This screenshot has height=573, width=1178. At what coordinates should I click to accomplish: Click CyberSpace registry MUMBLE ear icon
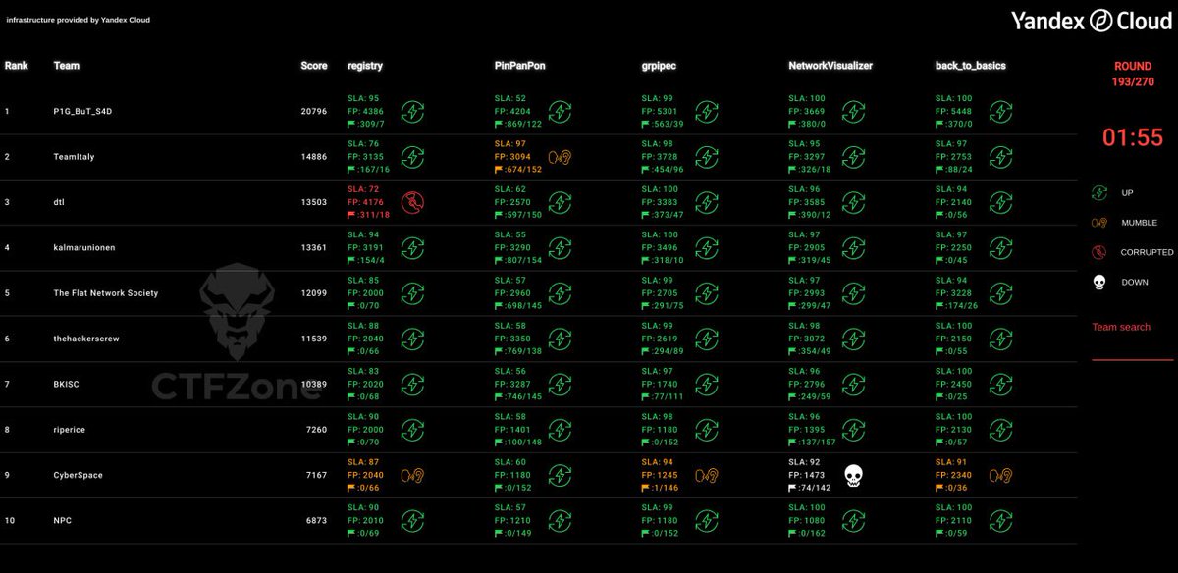click(413, 475)
